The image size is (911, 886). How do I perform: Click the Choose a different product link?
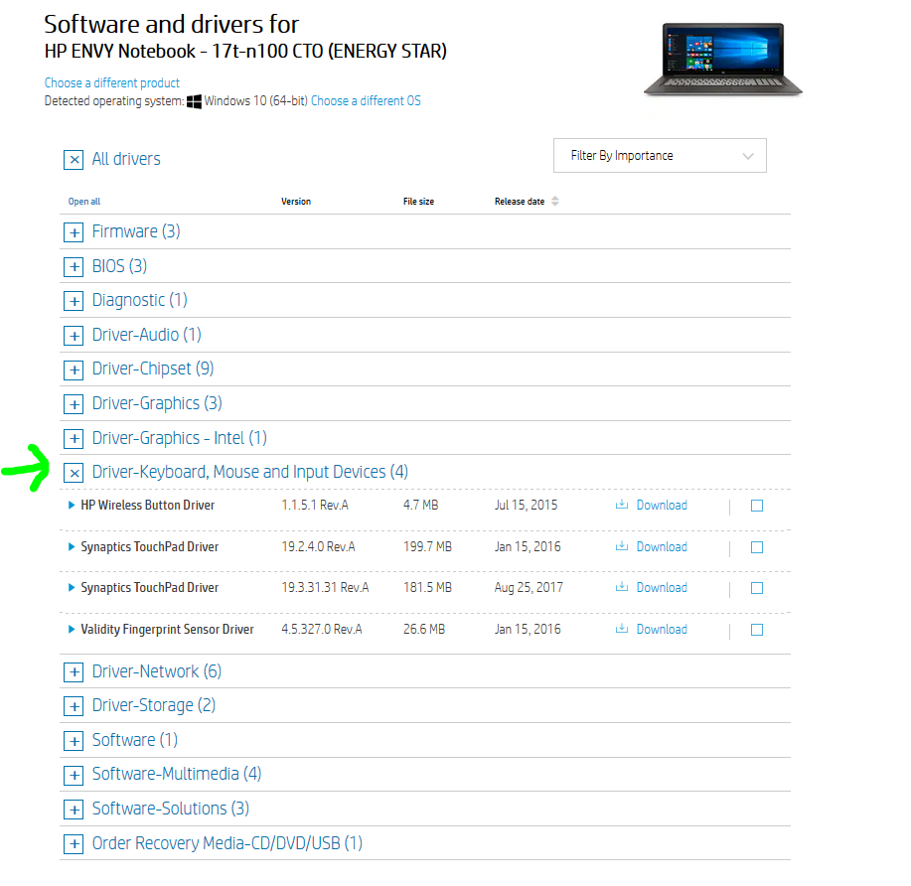coord(111,82)
